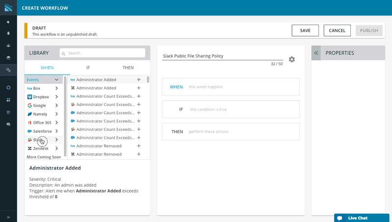This screenshot has height=222, width=392.
Task: Open the app logo in the sidebar
Action: [x=8, y=8]
